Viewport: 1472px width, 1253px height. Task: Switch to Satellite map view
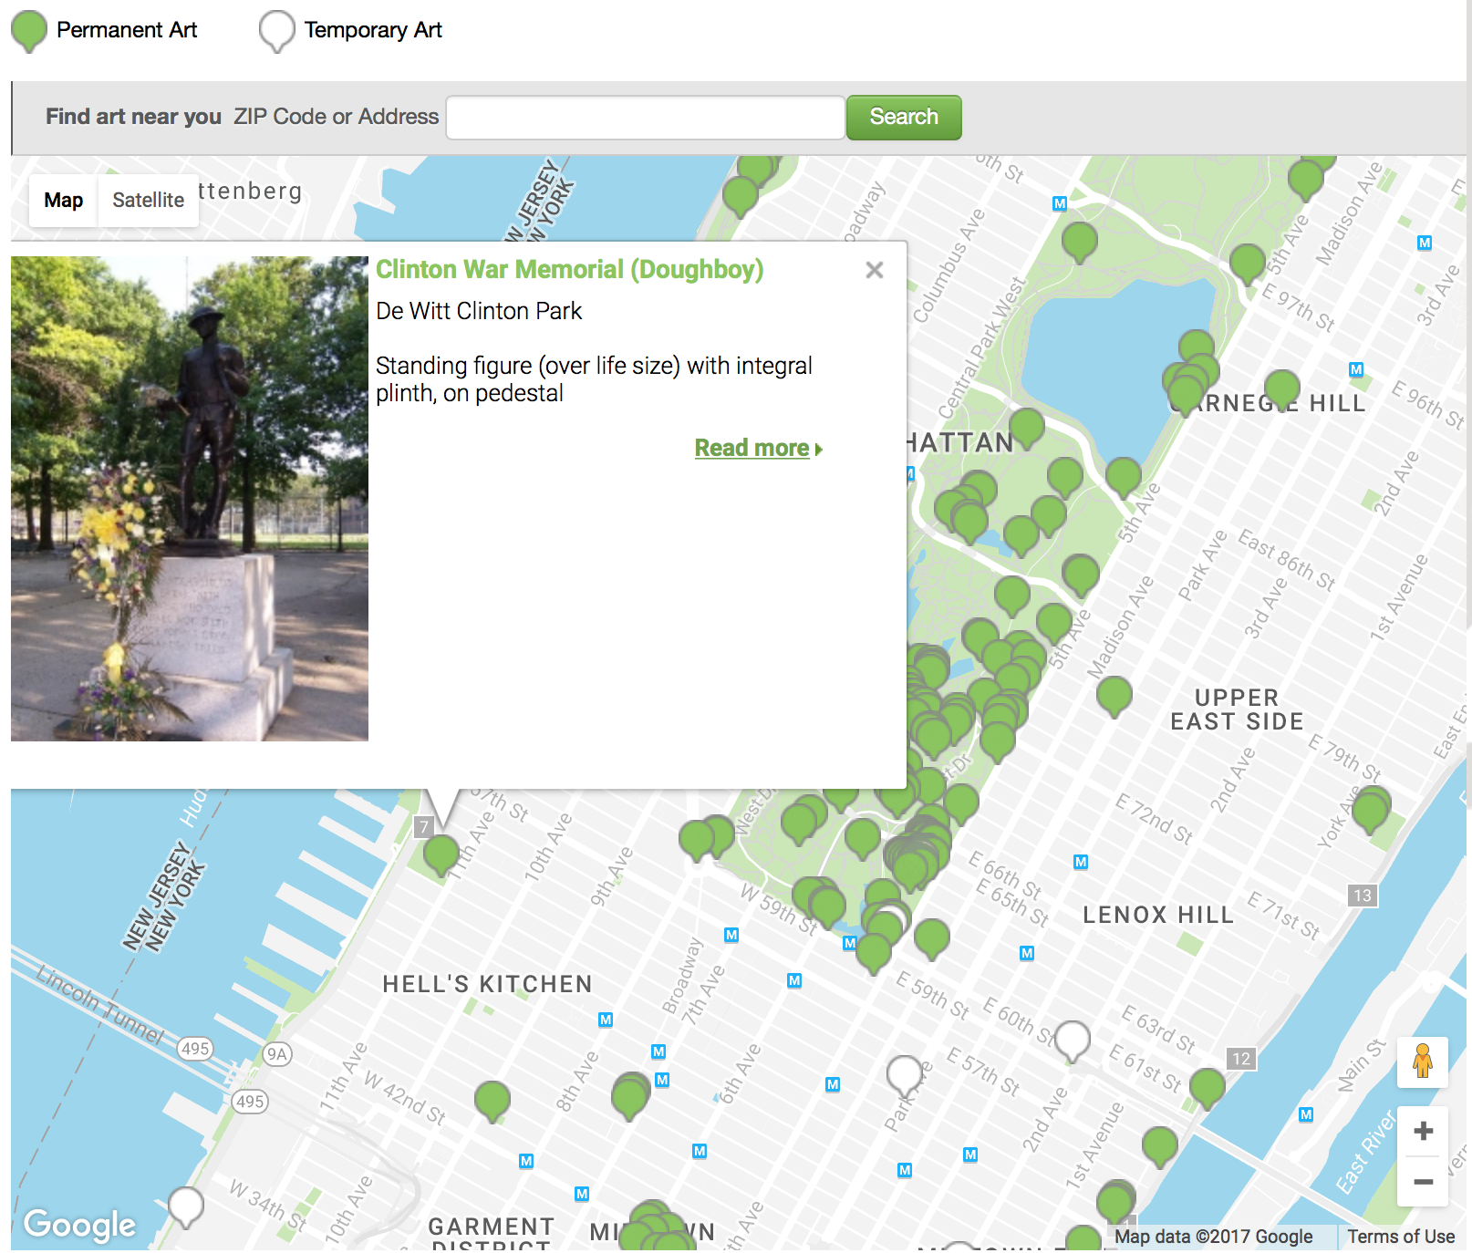tap(148, 201)
